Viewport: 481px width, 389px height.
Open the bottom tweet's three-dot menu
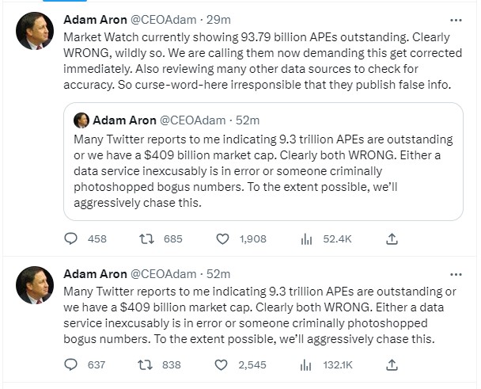(x=456, y=274)
